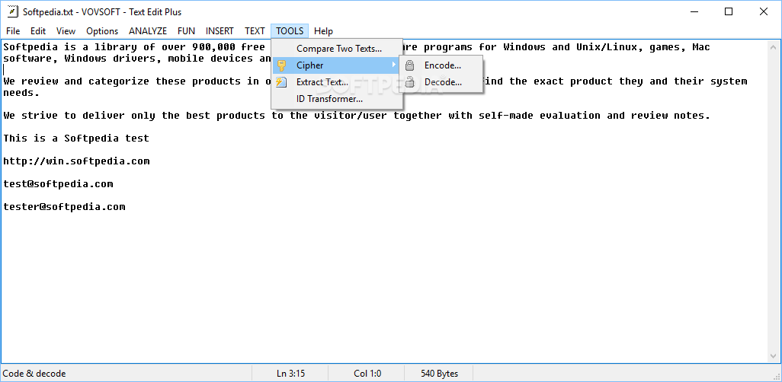The image size is (782, 382).
Task: Click the text line 'tester@softpedia.com'
Action: 64,207
